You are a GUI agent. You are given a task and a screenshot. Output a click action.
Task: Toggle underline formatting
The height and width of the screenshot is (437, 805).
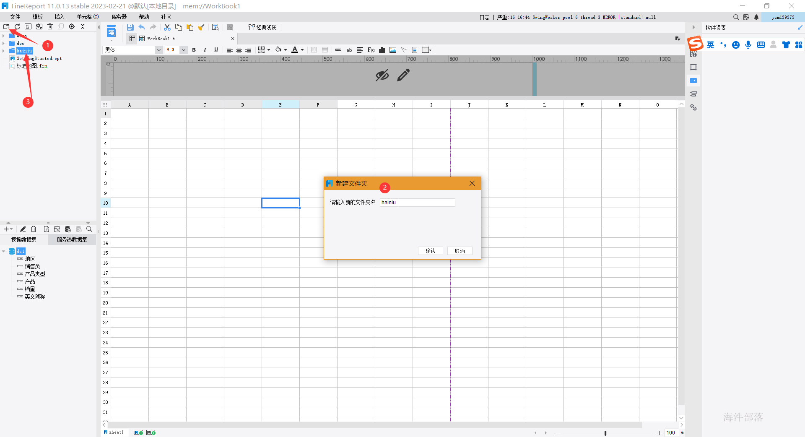(216, 50)
